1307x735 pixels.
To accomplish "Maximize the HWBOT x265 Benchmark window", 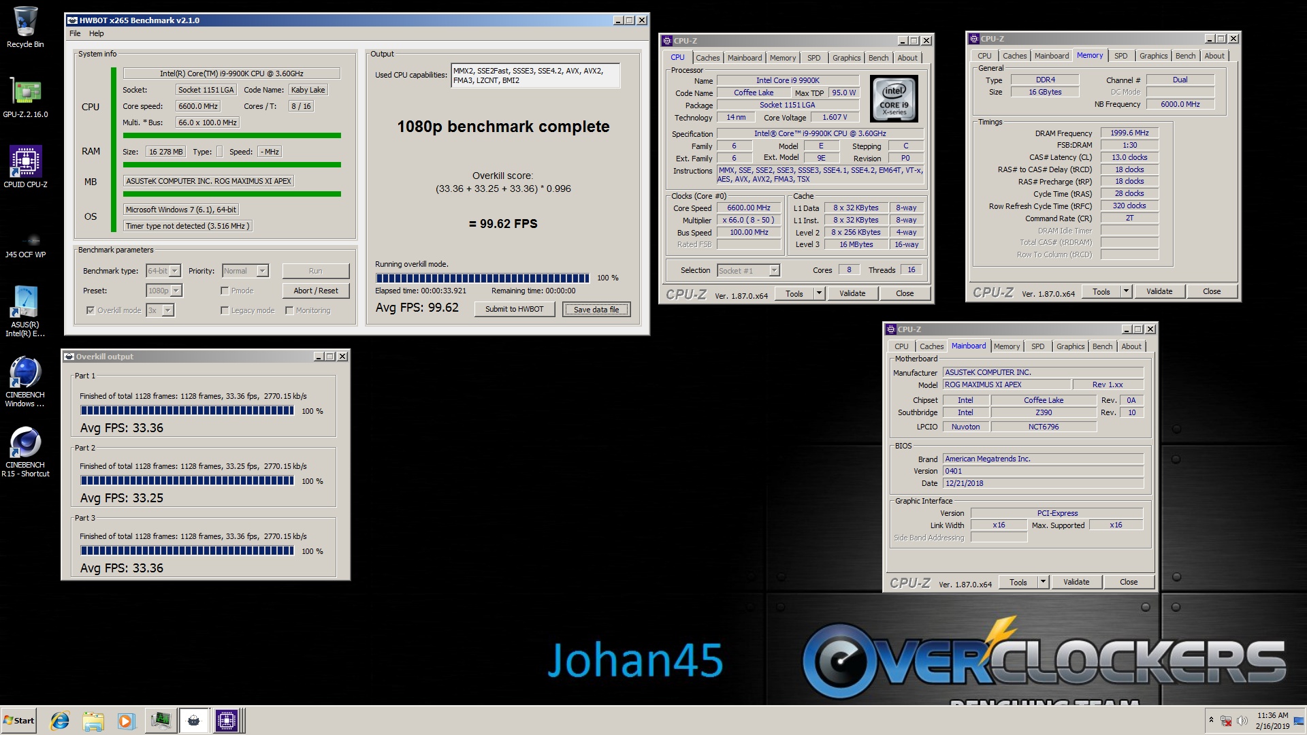I will pos(630,20).
